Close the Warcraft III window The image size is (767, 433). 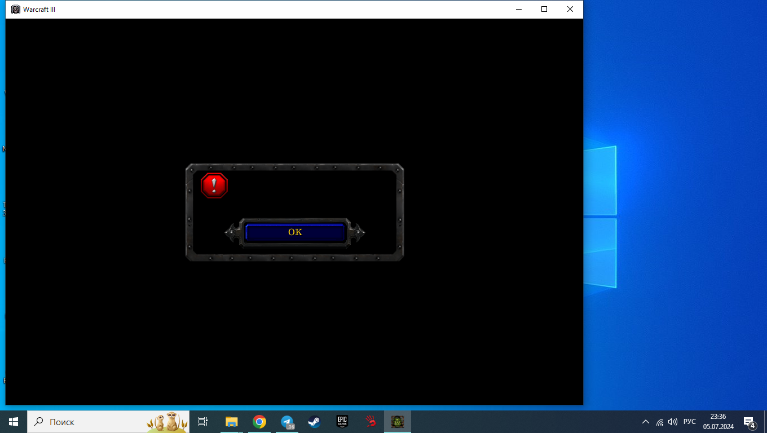coord(570,9)
